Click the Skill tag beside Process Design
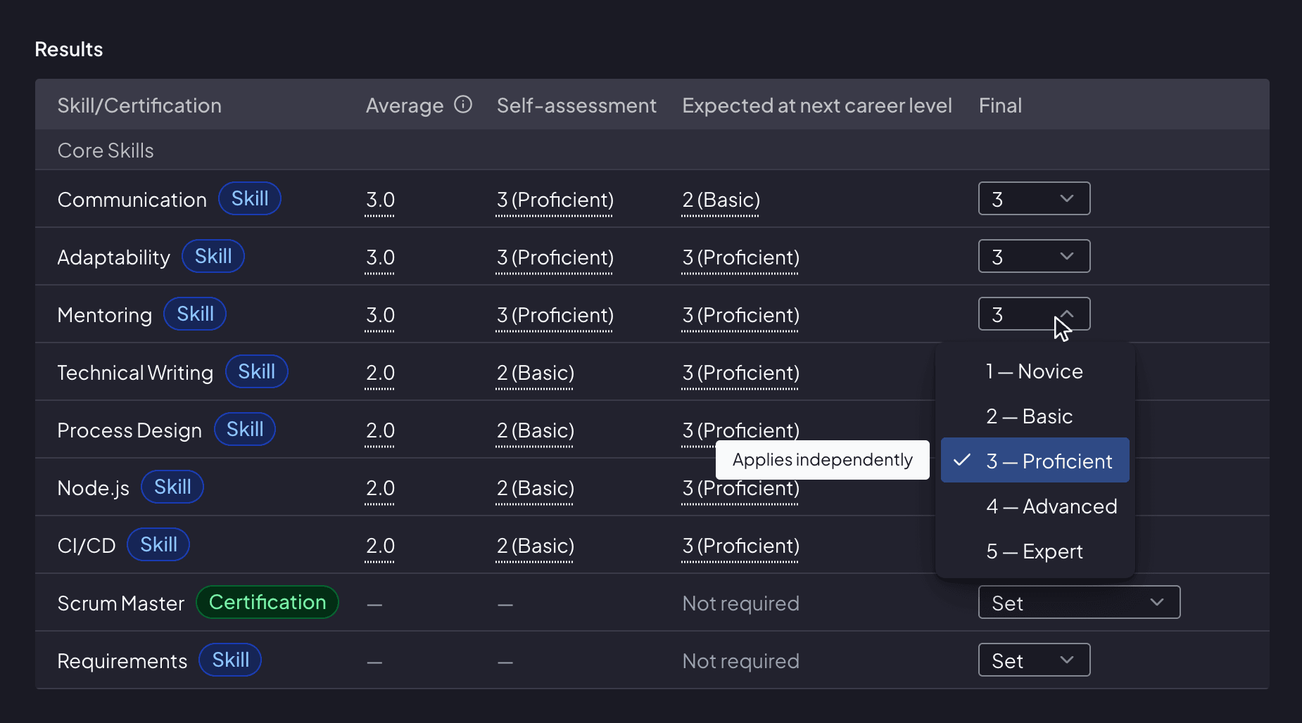 pos(245,430)
